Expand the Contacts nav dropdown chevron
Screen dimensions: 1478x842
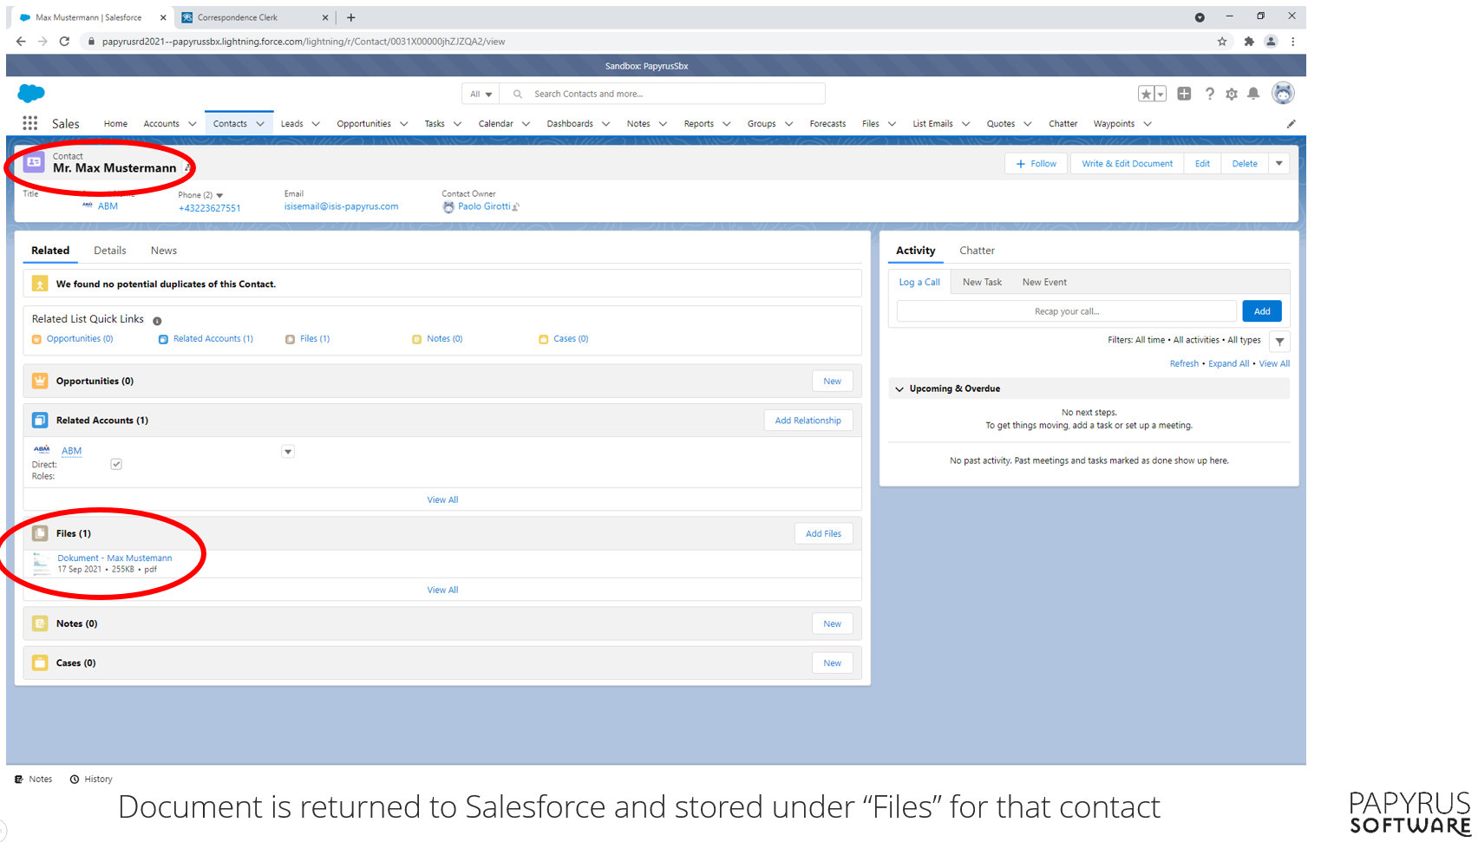tap(260, 124)
